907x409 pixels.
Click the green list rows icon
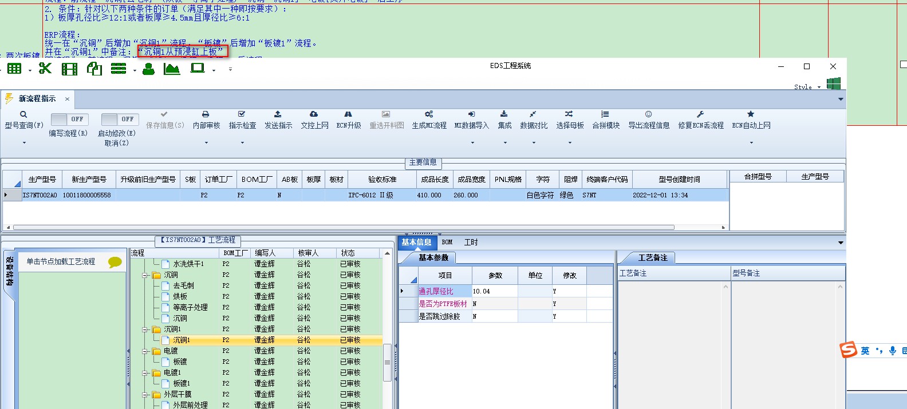tap(119, 69)
